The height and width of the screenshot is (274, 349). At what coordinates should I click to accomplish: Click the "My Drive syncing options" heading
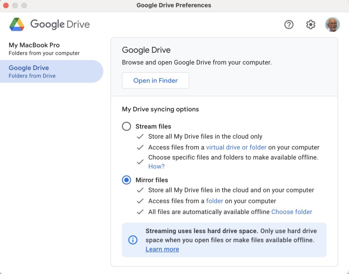(x=161, y=109)
